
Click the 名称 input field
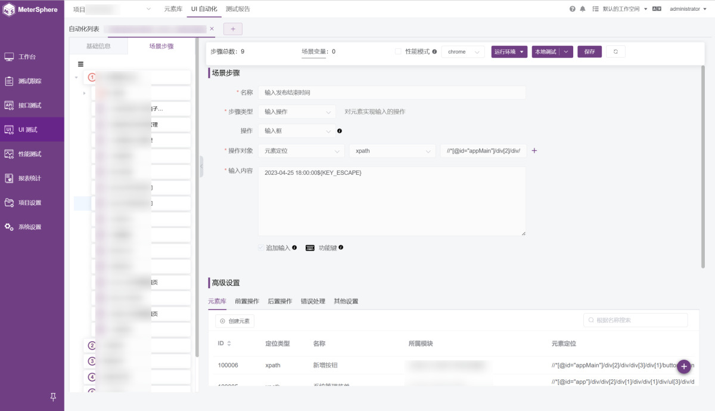pos(391,92)
